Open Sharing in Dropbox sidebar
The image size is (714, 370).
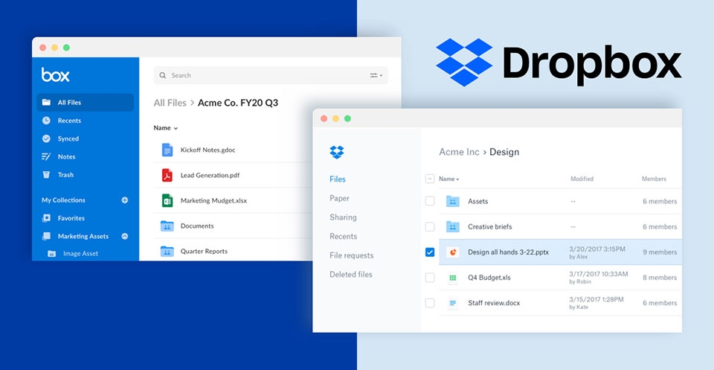point(343,217)
